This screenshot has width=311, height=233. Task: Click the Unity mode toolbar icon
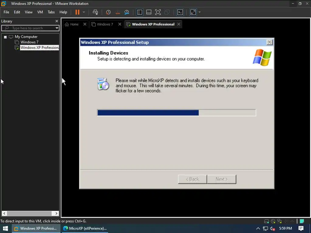(167, 12)
